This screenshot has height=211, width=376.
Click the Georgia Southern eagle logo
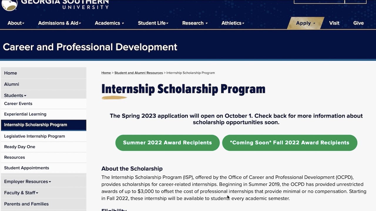(9, 4)
